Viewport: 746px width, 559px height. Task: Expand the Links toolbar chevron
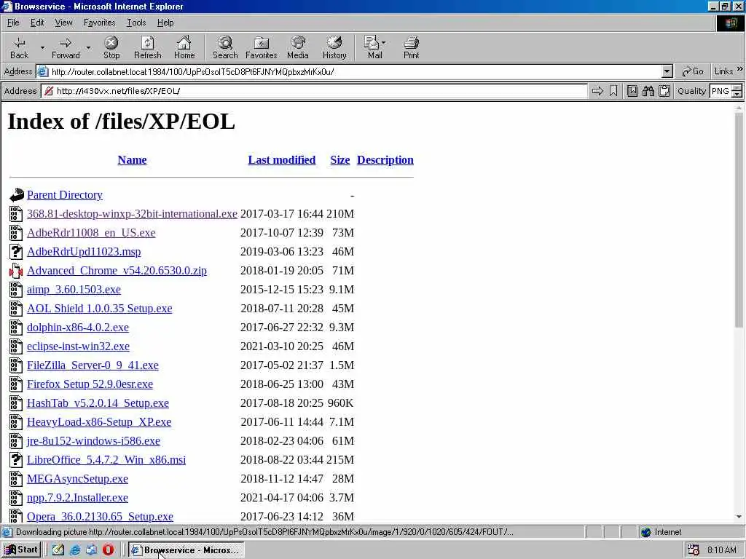(740, 69)
